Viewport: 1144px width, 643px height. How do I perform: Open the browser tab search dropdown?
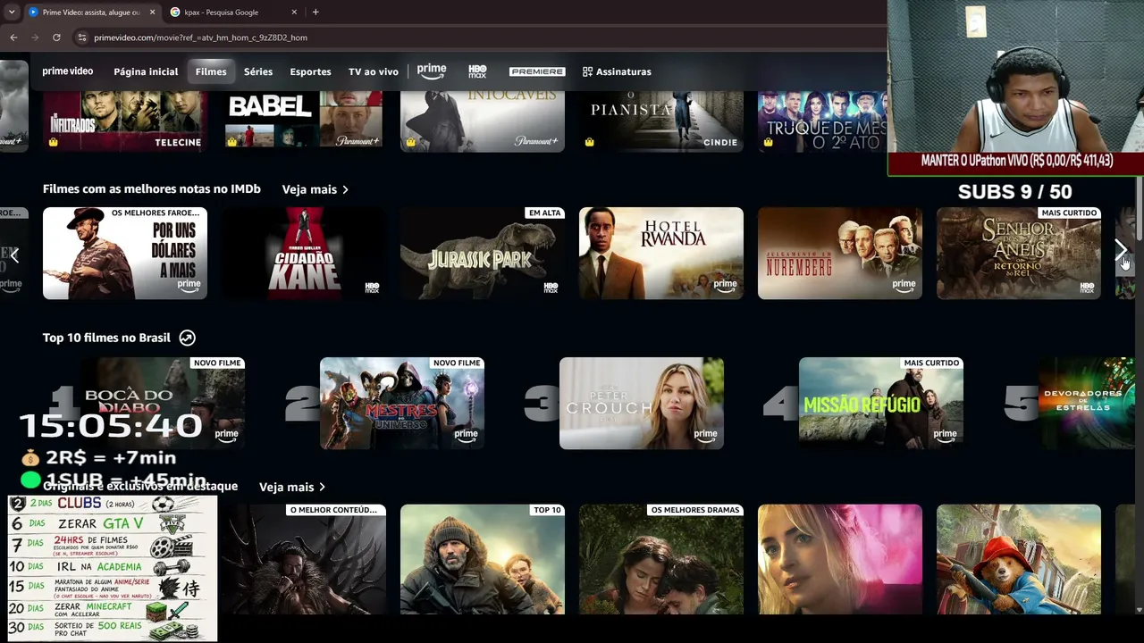(12, 13)
